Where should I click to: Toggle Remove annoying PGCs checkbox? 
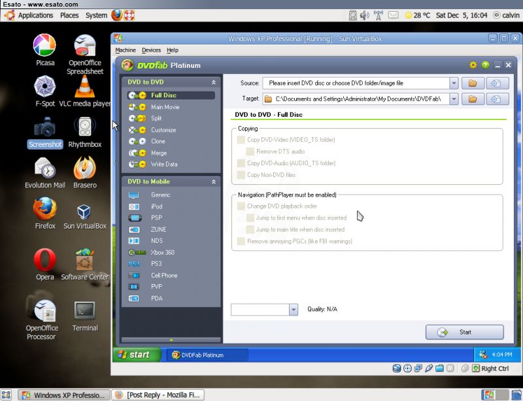tap(241, 241)
